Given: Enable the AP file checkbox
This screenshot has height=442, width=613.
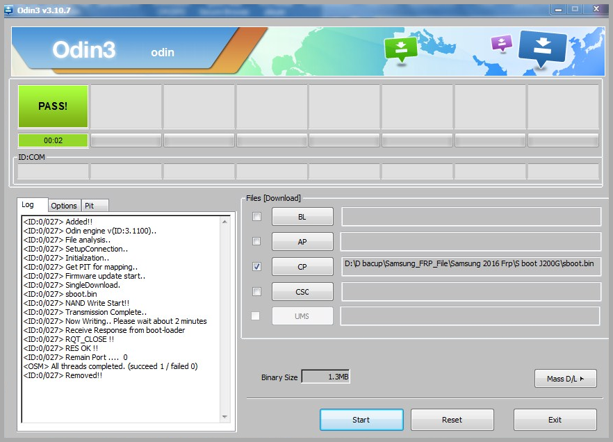Looking at the screenshot, I should click(257, 241).
